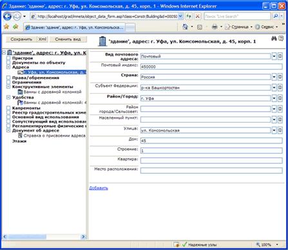Click round icon button beside Улица field

[280, 130]
